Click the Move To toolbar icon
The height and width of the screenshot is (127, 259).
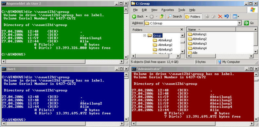(x=207, y=16)
